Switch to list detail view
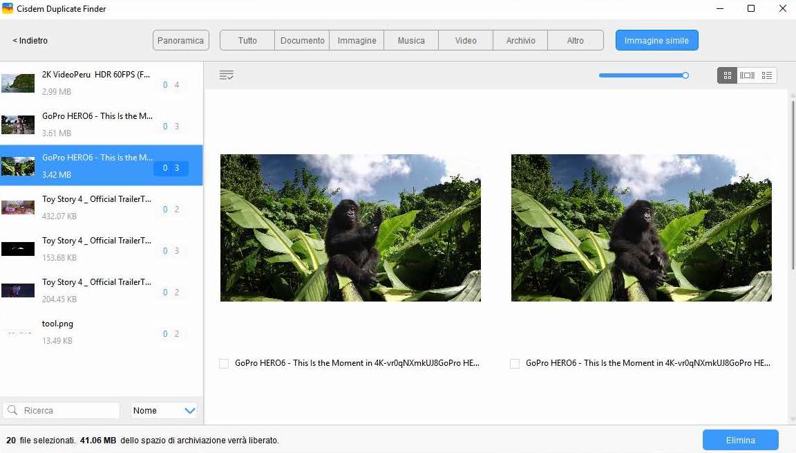The width and height of the screenshot is (796, 453). pyautogui.click(x=767, y=75)
